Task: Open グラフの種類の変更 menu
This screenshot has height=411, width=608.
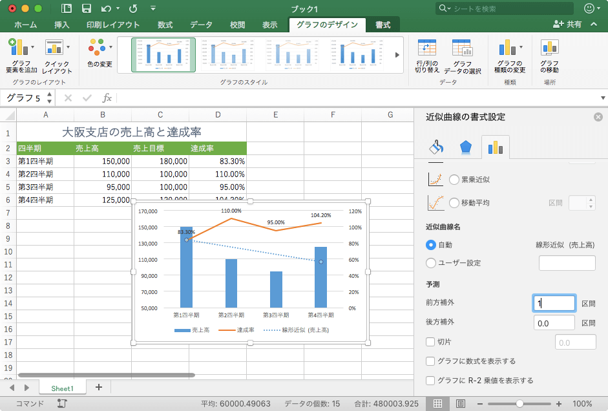Action: [510, 56]
